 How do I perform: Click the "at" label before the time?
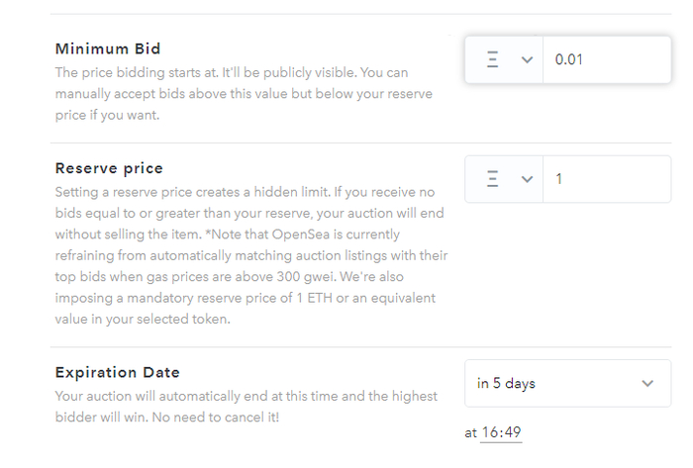pyautogui.click(x=470, y=432)
